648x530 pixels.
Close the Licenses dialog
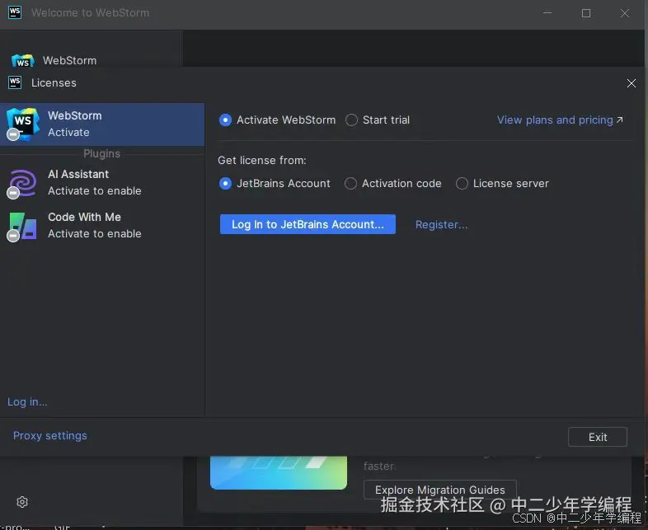coord(631,83)
